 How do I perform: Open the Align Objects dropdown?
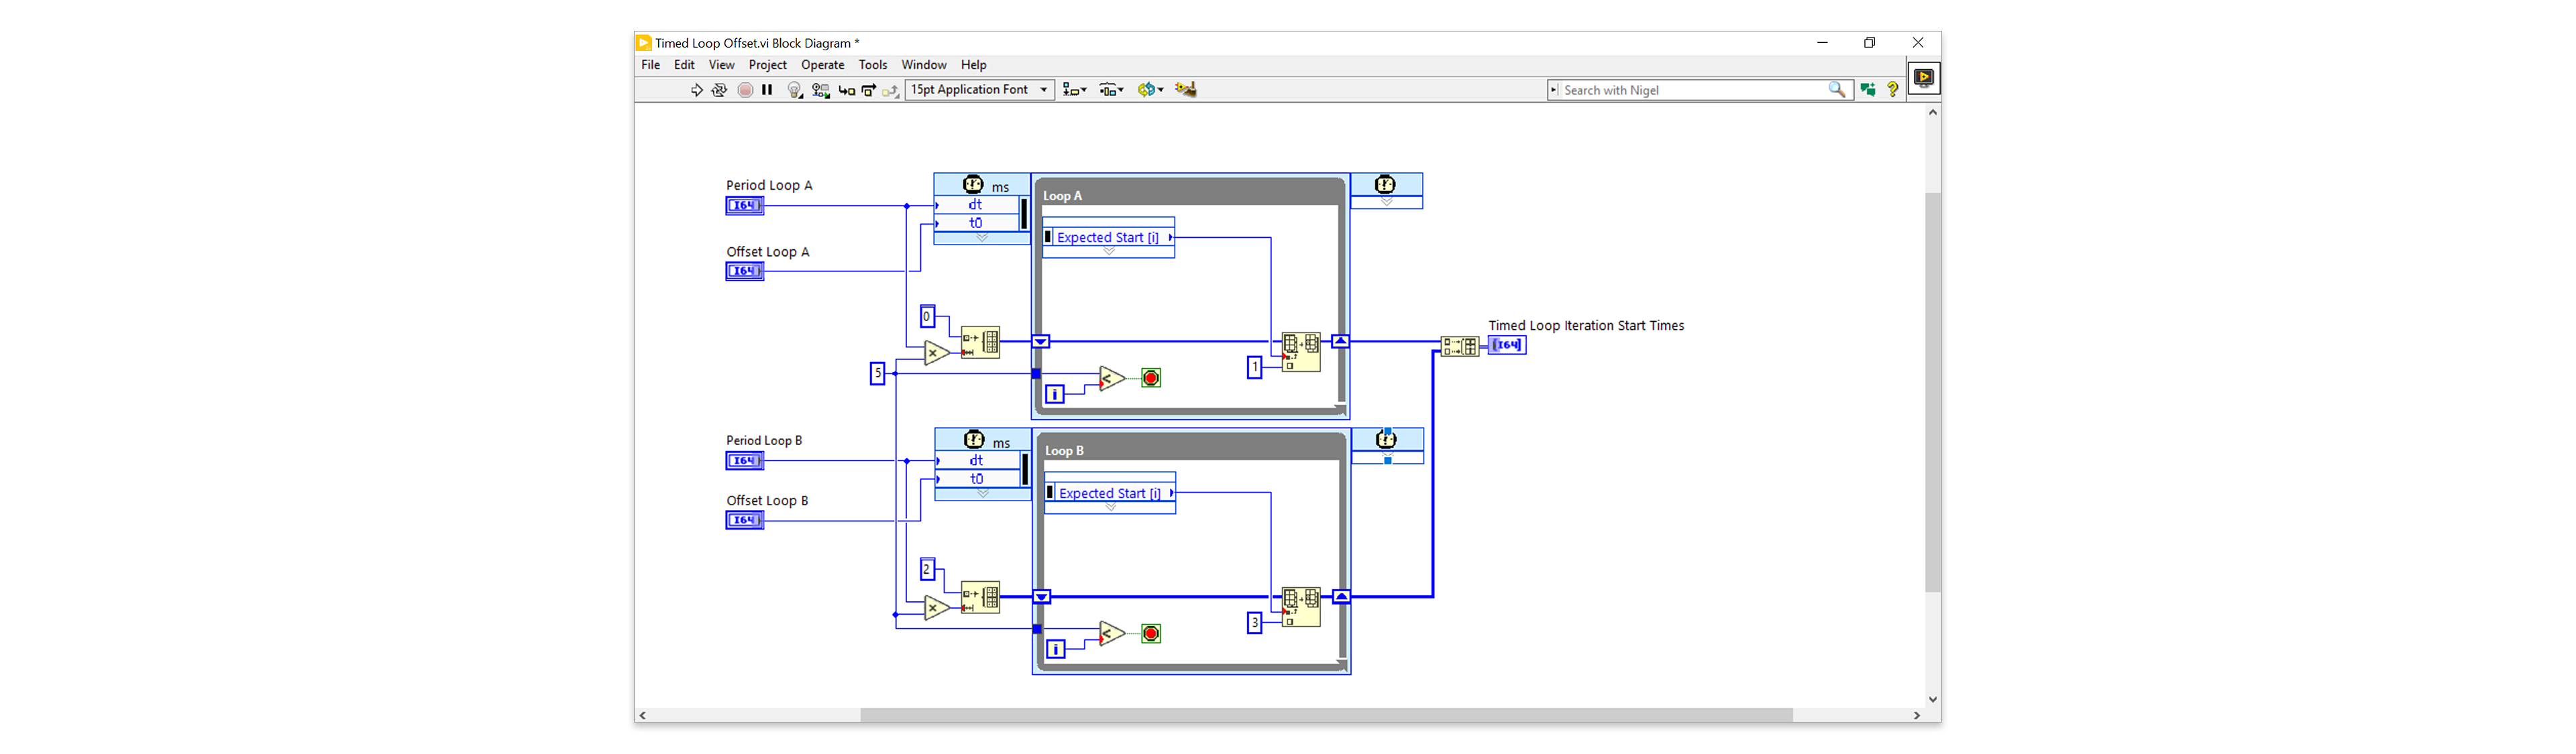tap(1074, 90)
